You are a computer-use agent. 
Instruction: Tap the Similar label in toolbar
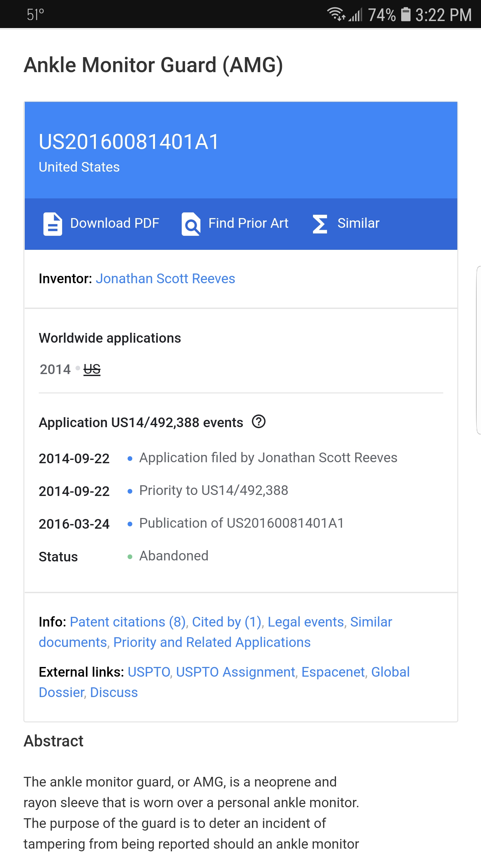(358, 223)
